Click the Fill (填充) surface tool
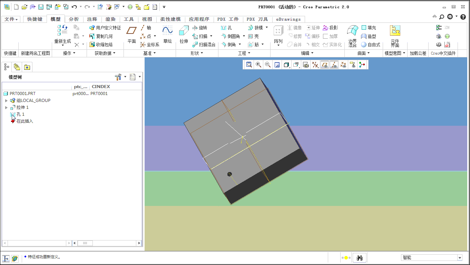 [369, 28]
